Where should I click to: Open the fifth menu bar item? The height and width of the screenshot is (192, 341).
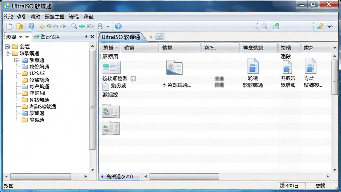pos(74,17)
